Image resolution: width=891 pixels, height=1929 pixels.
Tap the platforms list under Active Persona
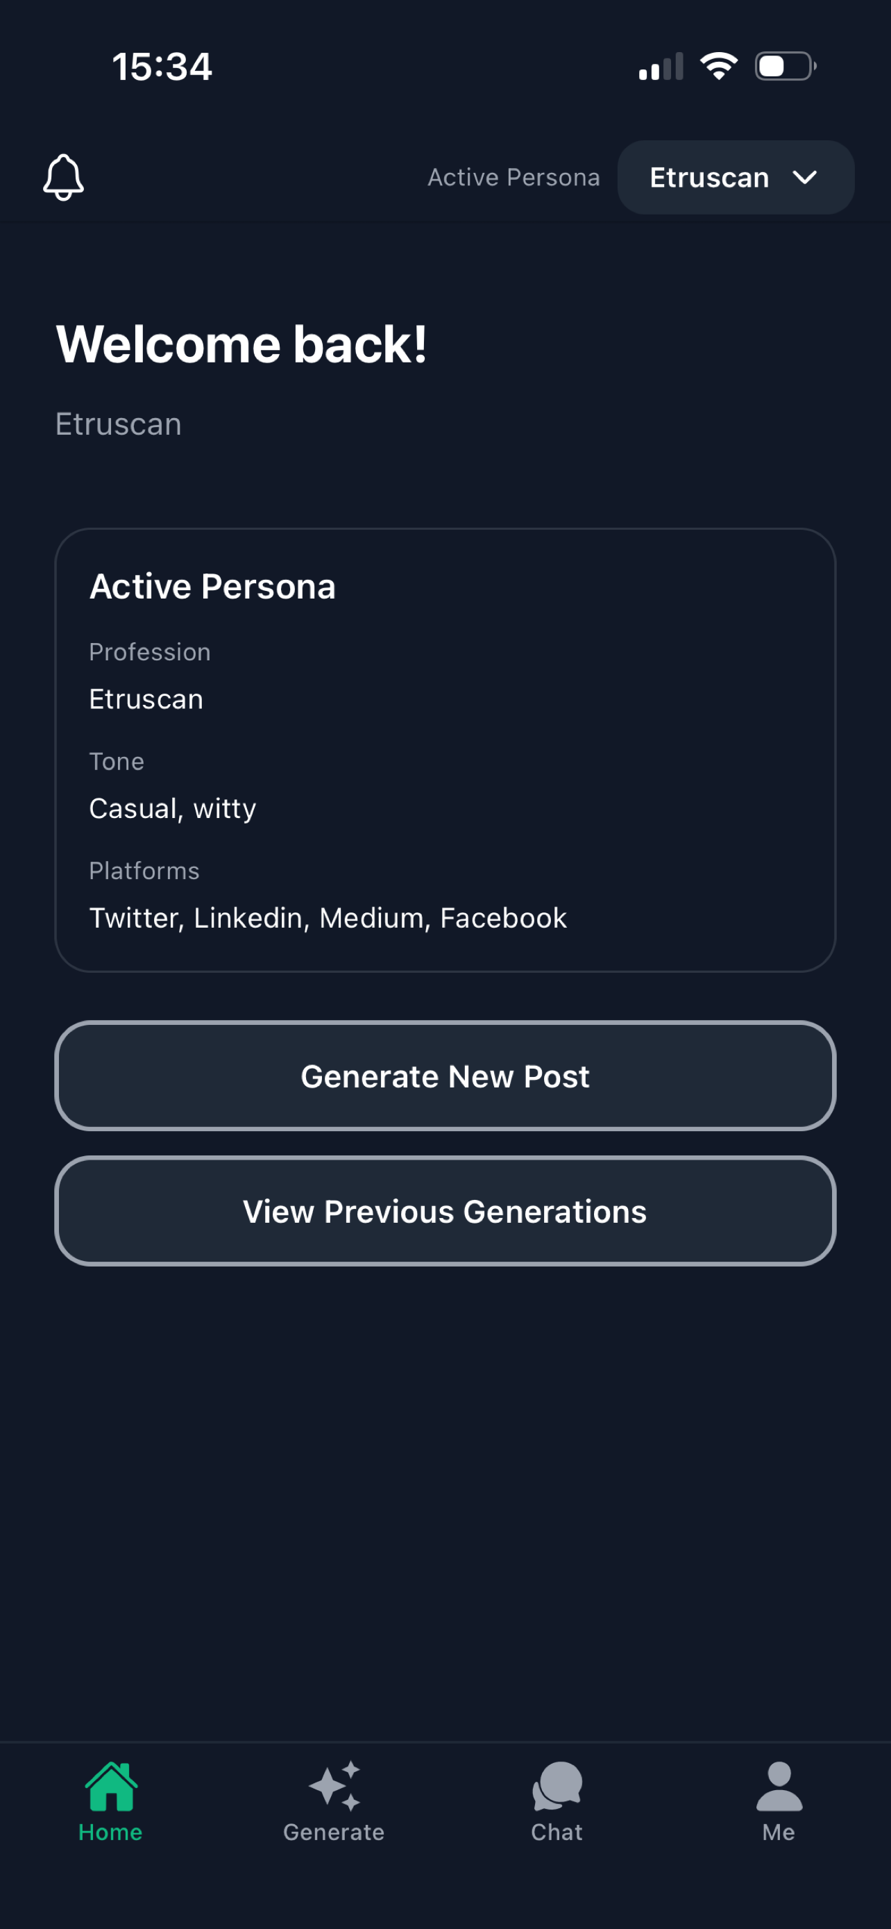tap(328, 917)
